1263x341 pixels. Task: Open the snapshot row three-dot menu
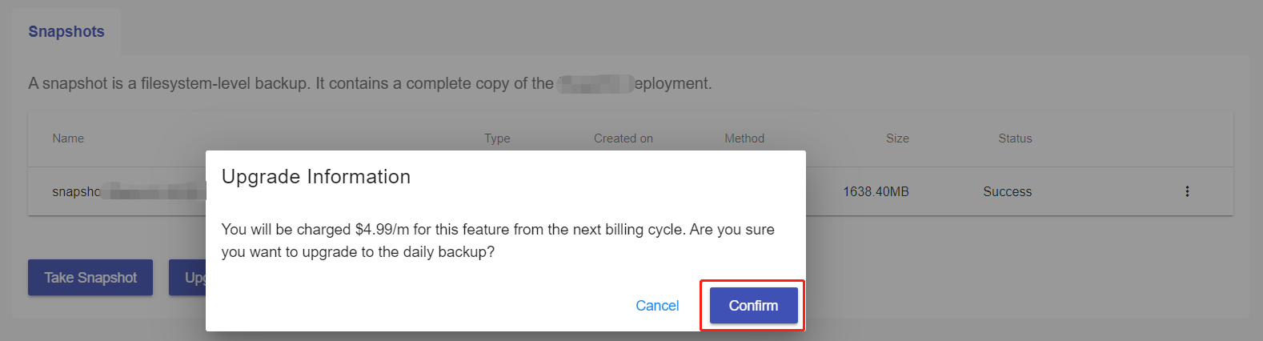(1187, 191)
